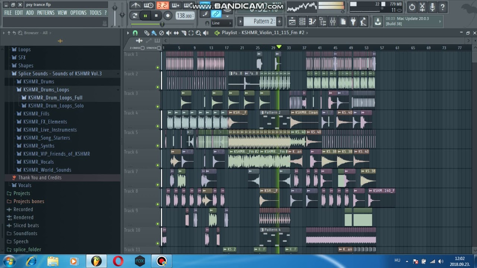Select the Delete tool
Screen dimensions: 477x268
click(161, 33)
